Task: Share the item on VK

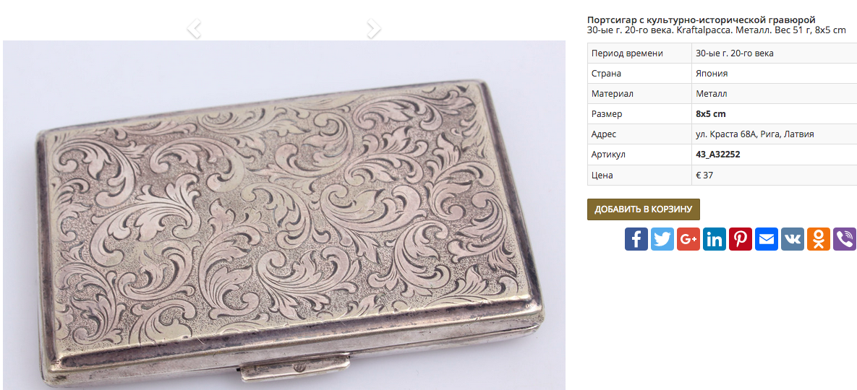Action: coord(793,239)
